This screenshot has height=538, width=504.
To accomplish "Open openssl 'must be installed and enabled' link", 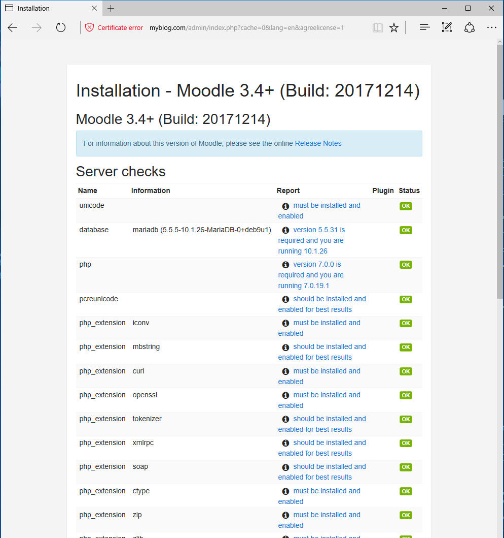I will point(319,400).
